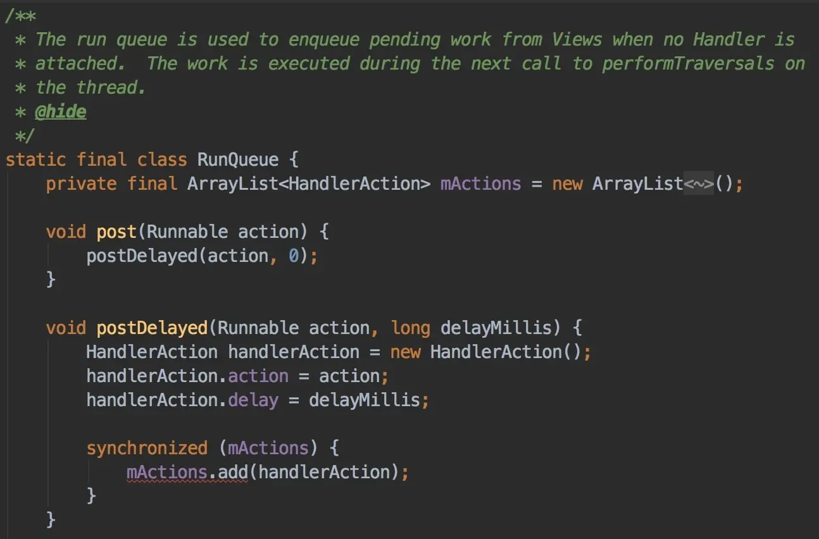Image resolution: width=819 pixels, height=539 pixels.
Task: Click the synchronized keyword
Action: coord(147,449)
